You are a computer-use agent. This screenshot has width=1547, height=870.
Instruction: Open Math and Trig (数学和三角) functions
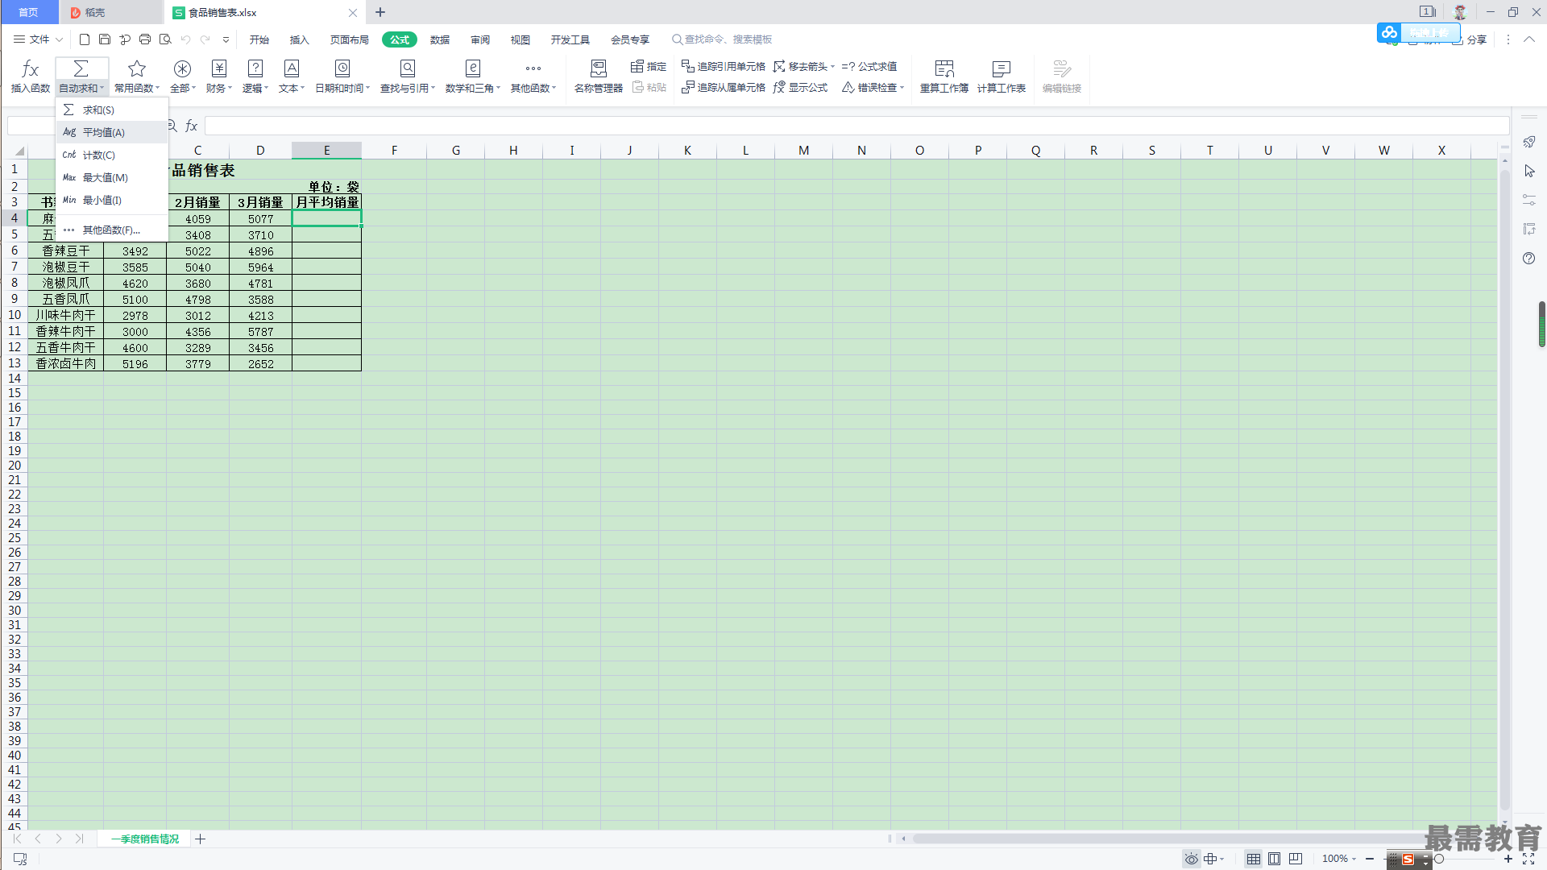[x=473, y=77]
